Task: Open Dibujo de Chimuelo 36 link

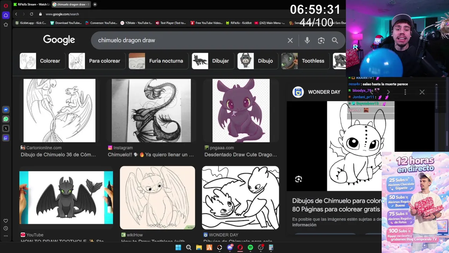Action: click(58, 155)
